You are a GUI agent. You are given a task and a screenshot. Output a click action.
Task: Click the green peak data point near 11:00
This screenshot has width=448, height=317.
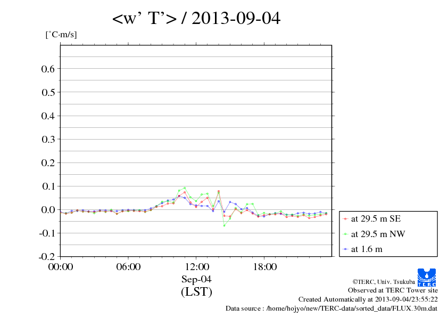point(185,188)
